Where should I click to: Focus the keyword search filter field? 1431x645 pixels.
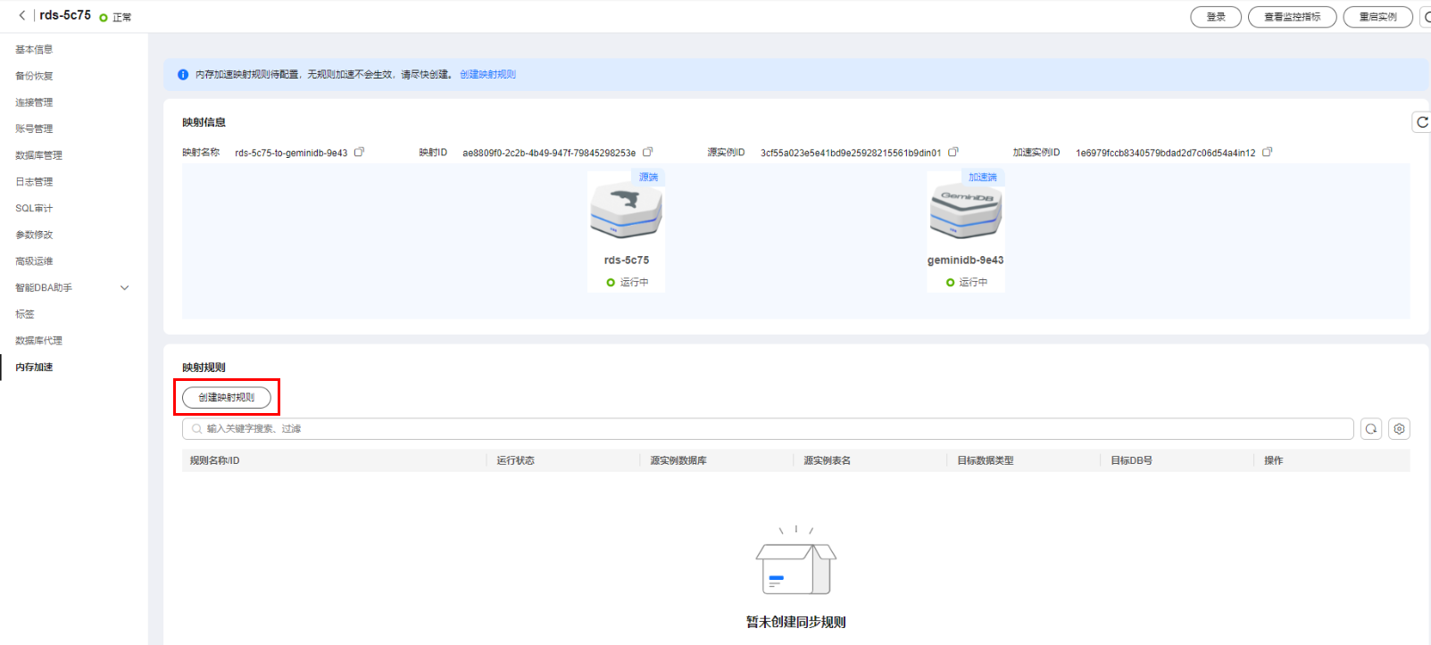(768, 429)
